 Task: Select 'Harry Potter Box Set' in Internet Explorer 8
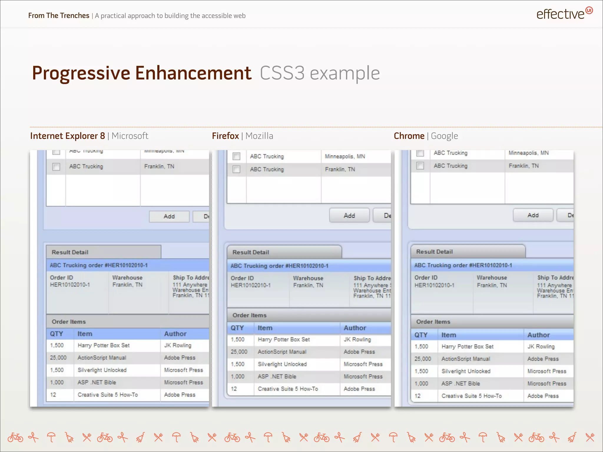[x=104, y=345]
